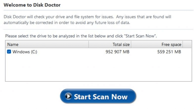The image size is (194, 109).
Task: Click the separator line below the description paragraph
Action: tap(99, 30)
